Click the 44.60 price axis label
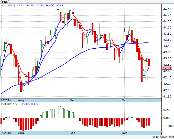Viewport: 174px width, 139px height. click(x=167, y=9)
